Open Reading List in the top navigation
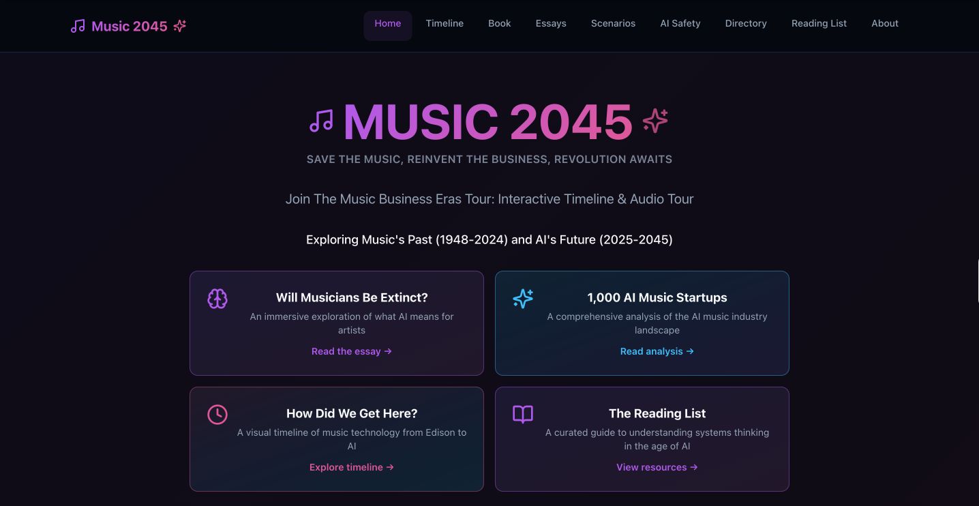This screenshot has width=979, height=506. [819, 23]
